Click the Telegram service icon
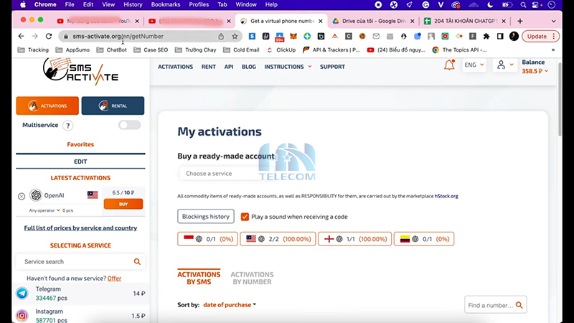Screen dimensions: 574x323 tap(22, 293)
